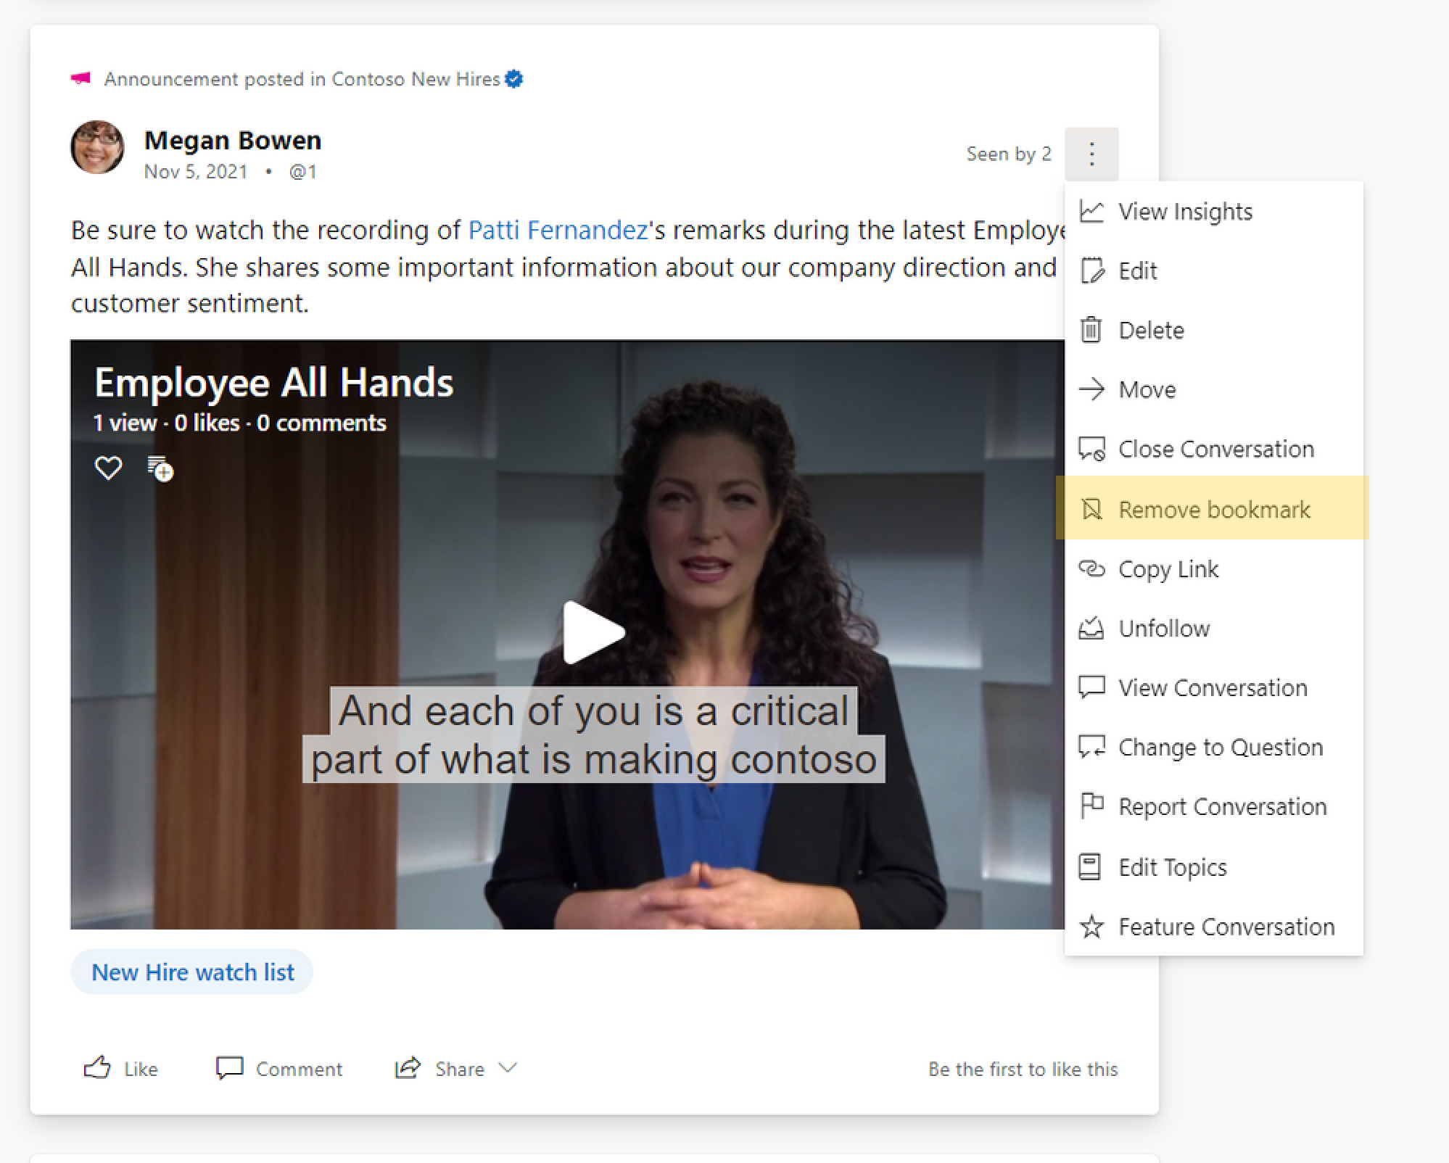1449x1163 pixels.
Task: Click the Close Conversation icon
Action: tap(1091, 450)
